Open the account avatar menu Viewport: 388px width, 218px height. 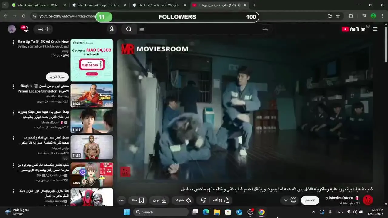pos(12,29)
